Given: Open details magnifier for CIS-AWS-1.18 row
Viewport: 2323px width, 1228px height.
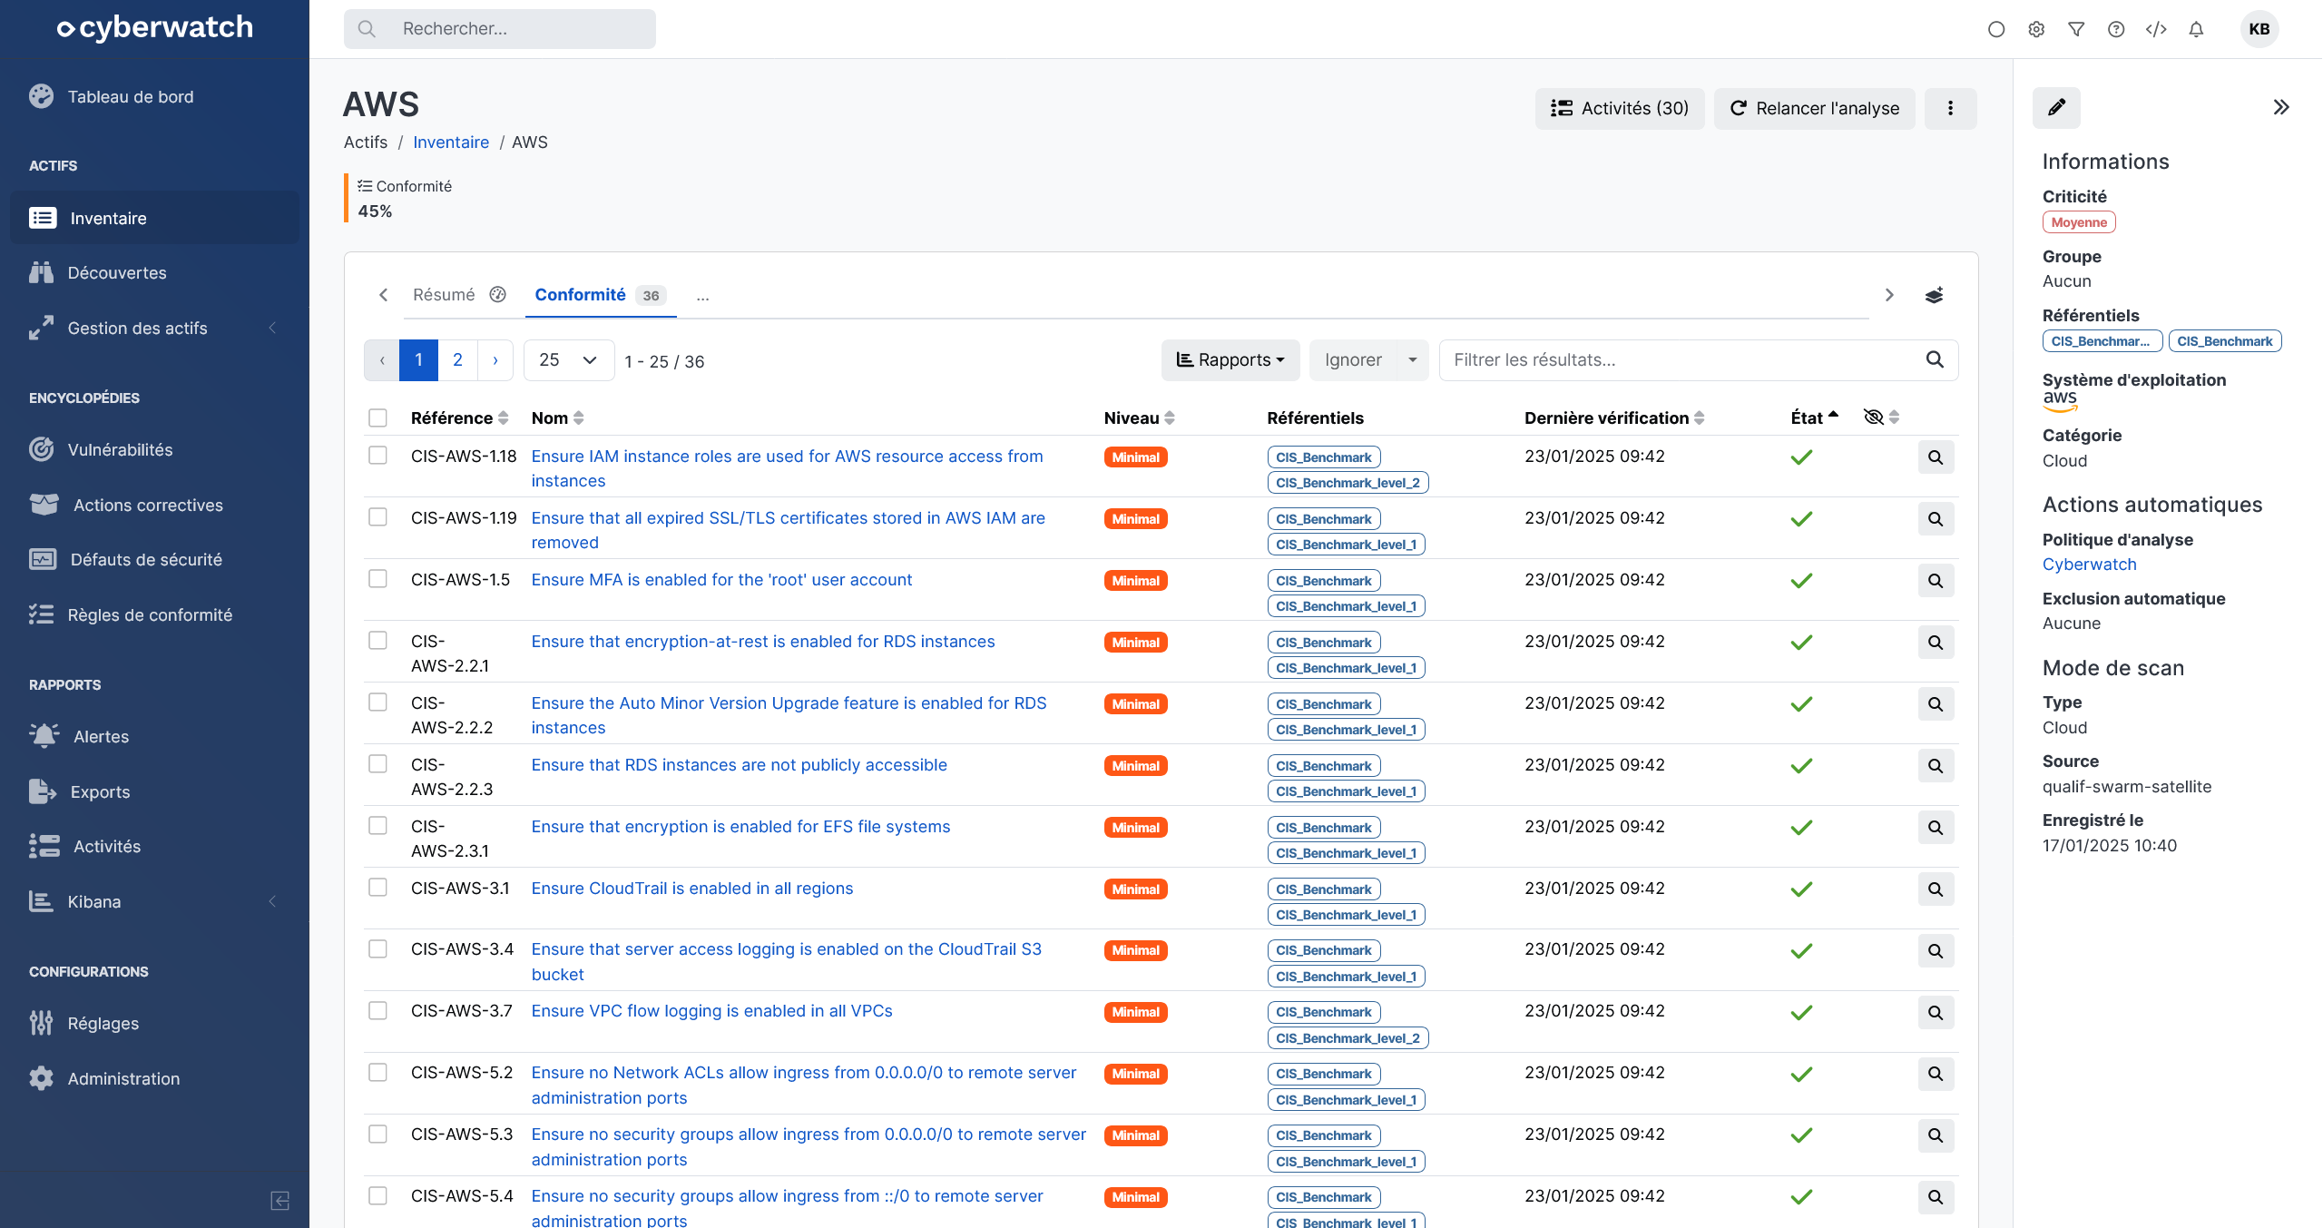Looking at the screenshot, I should point(1936,457).
